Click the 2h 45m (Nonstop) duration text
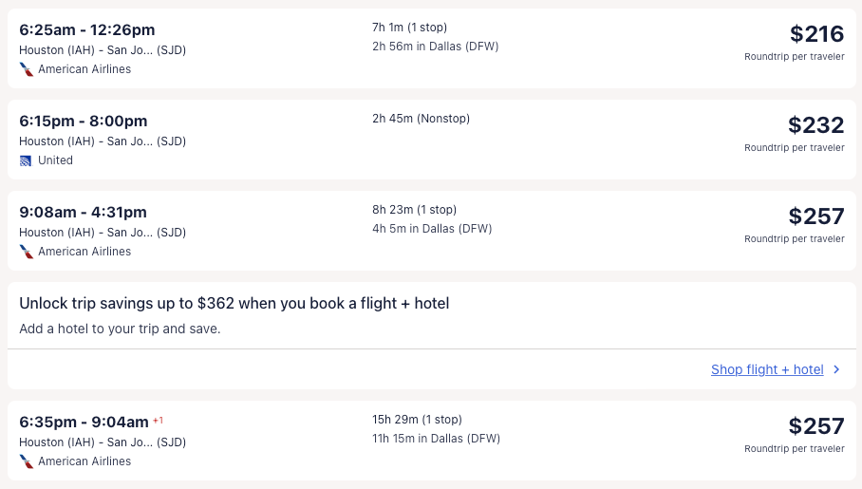862x489 pixels. click(x=421, y=119)
